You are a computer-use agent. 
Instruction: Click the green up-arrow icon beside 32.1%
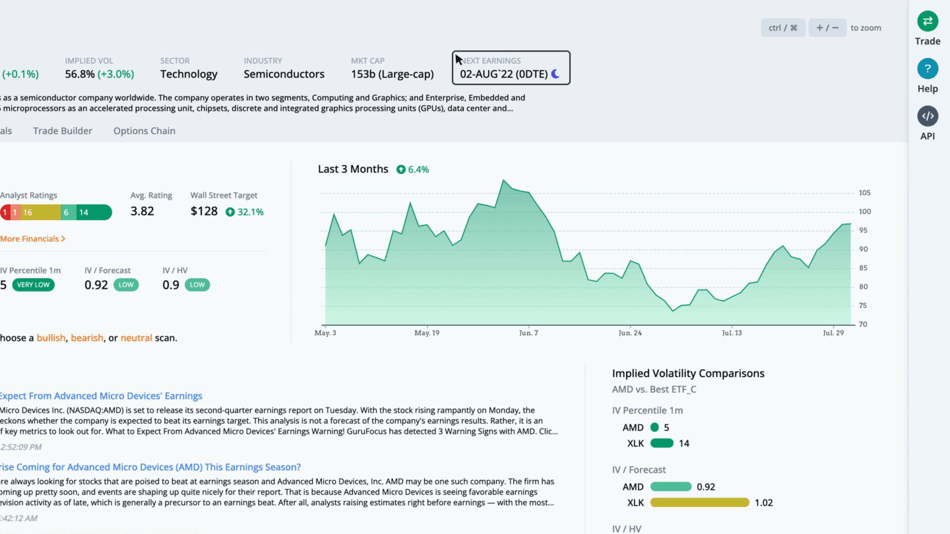230,212
